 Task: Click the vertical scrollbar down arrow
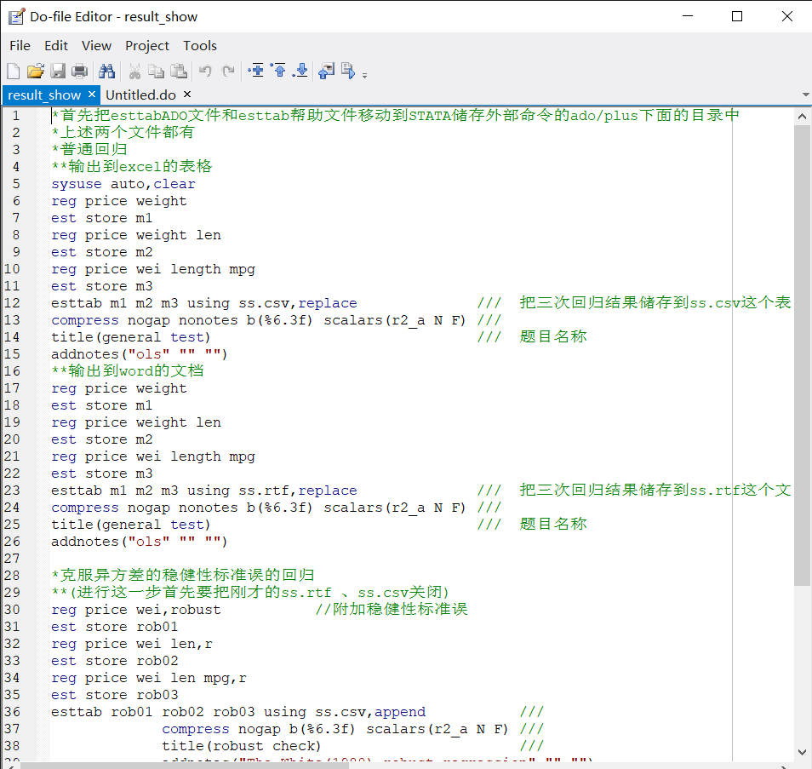[x=802, y=752]
